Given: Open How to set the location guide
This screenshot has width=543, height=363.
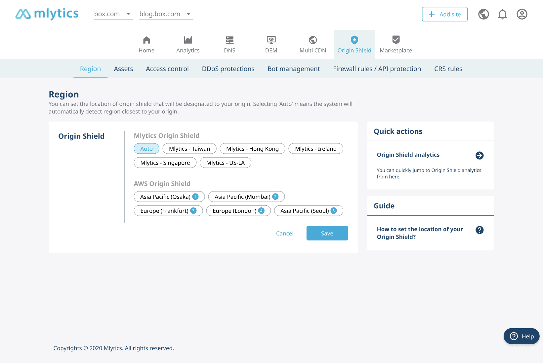Looking at the screenshot, I should pos(420,233).
